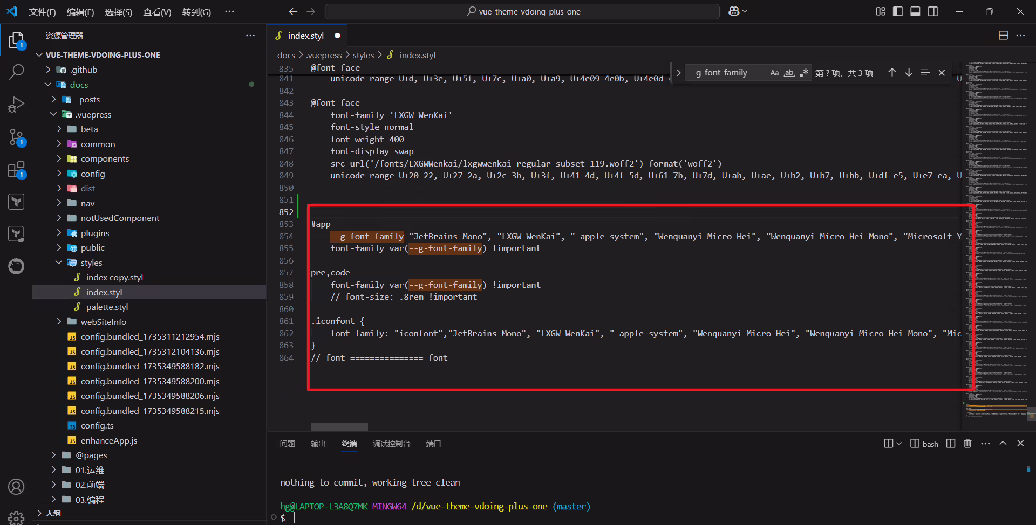Open the Accounts icon in activity bar
1036x525 pixels.
(x=16, y=487)
